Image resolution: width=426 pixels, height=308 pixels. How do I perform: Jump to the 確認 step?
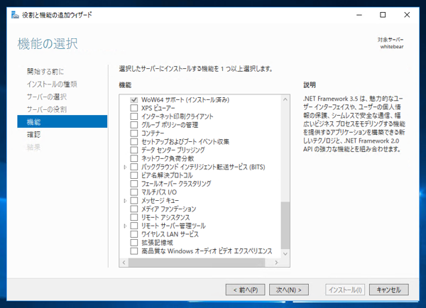(x=33, y=134)
